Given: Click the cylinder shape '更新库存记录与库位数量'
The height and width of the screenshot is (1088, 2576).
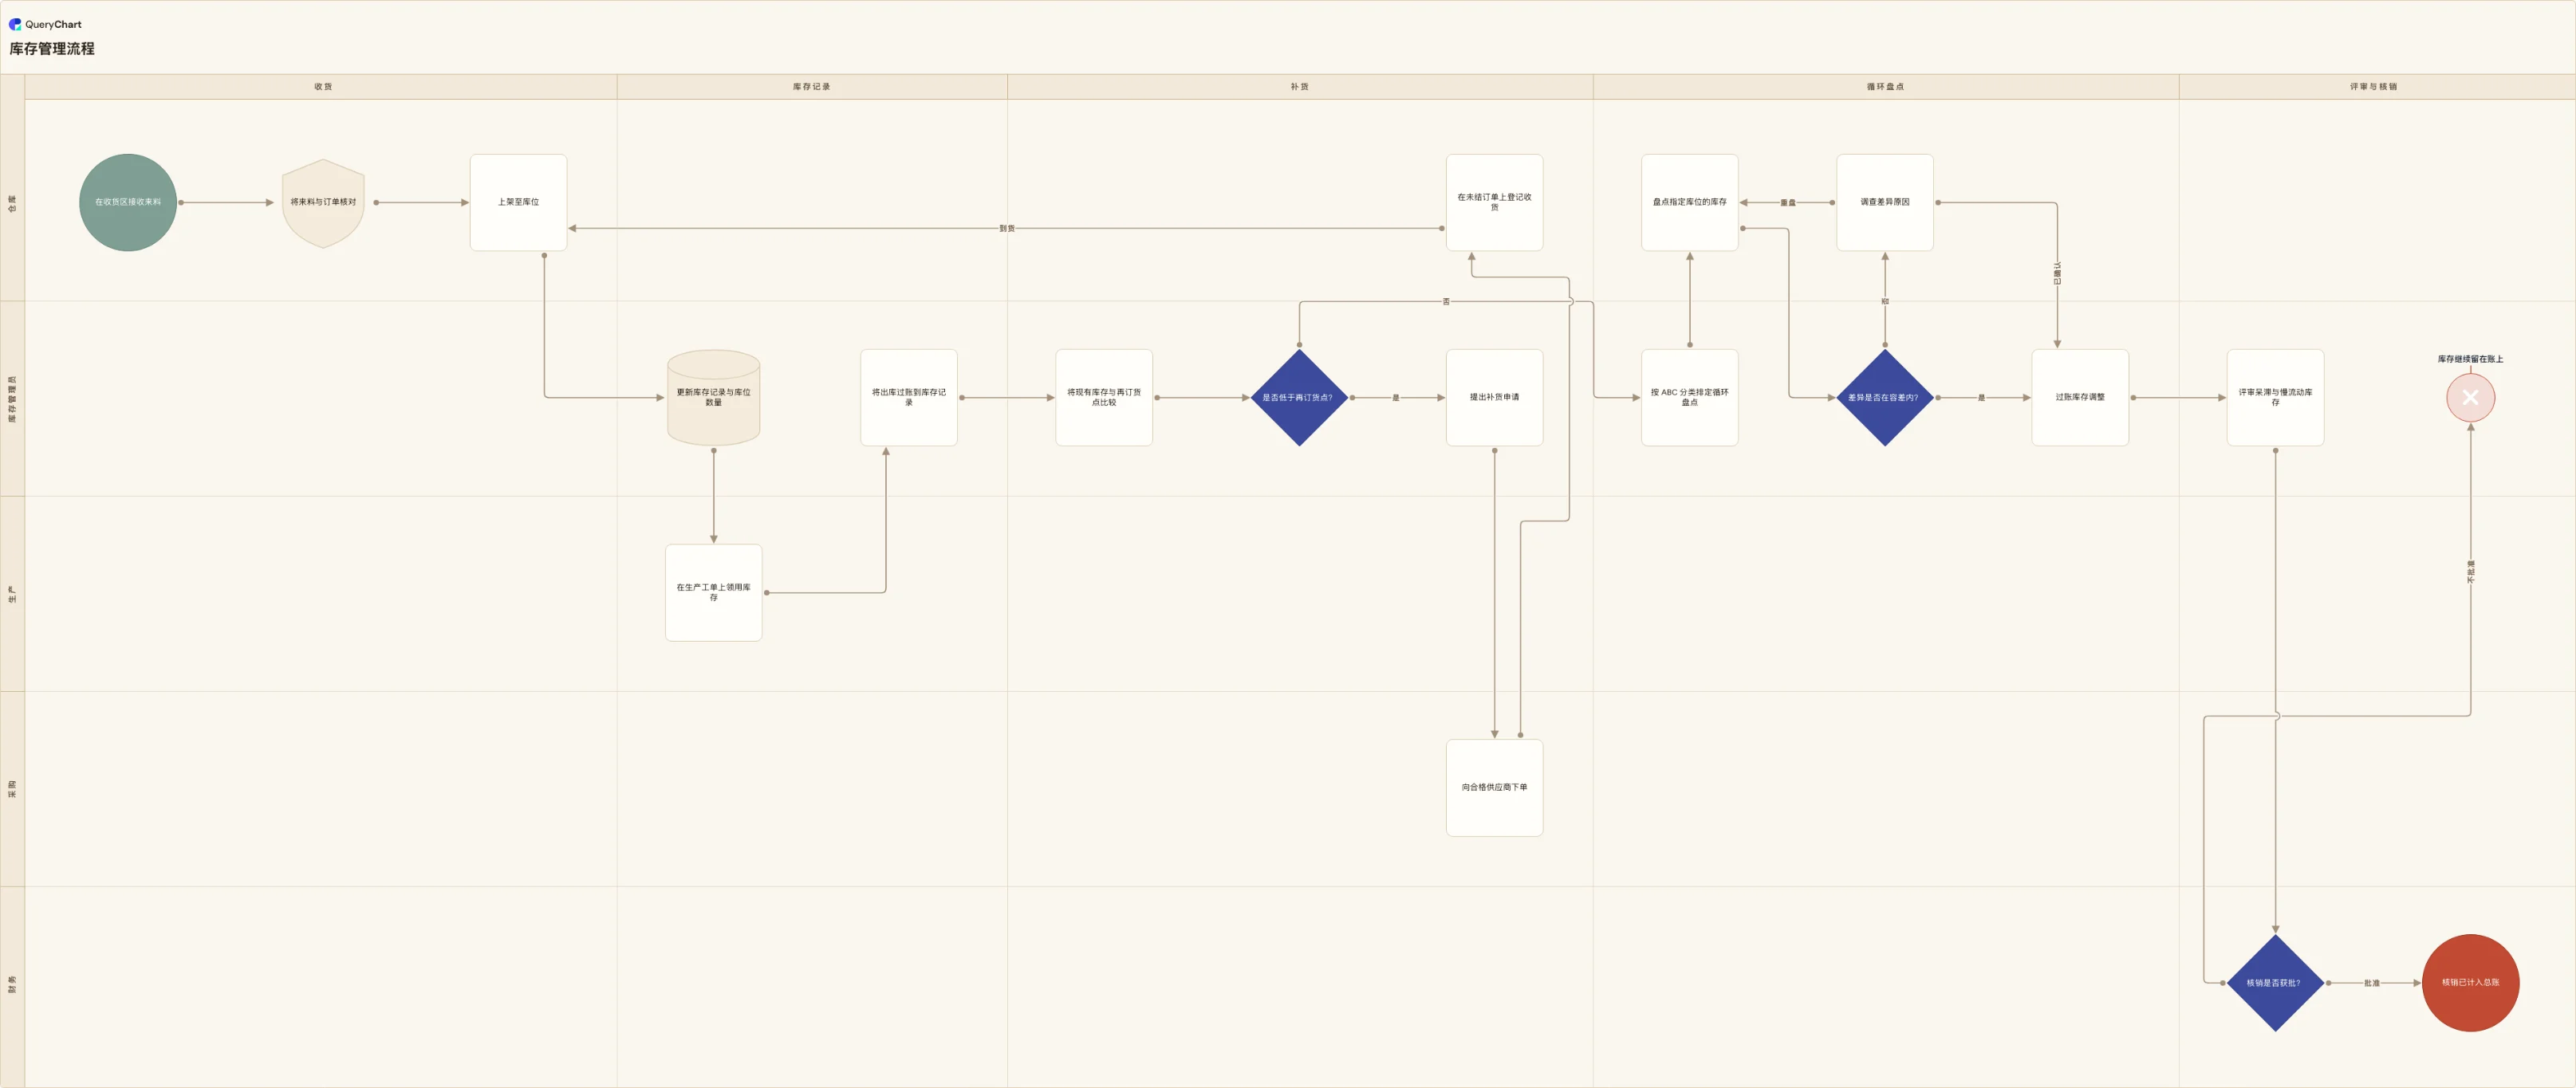Looking at the screenshot, I should 713,398.
